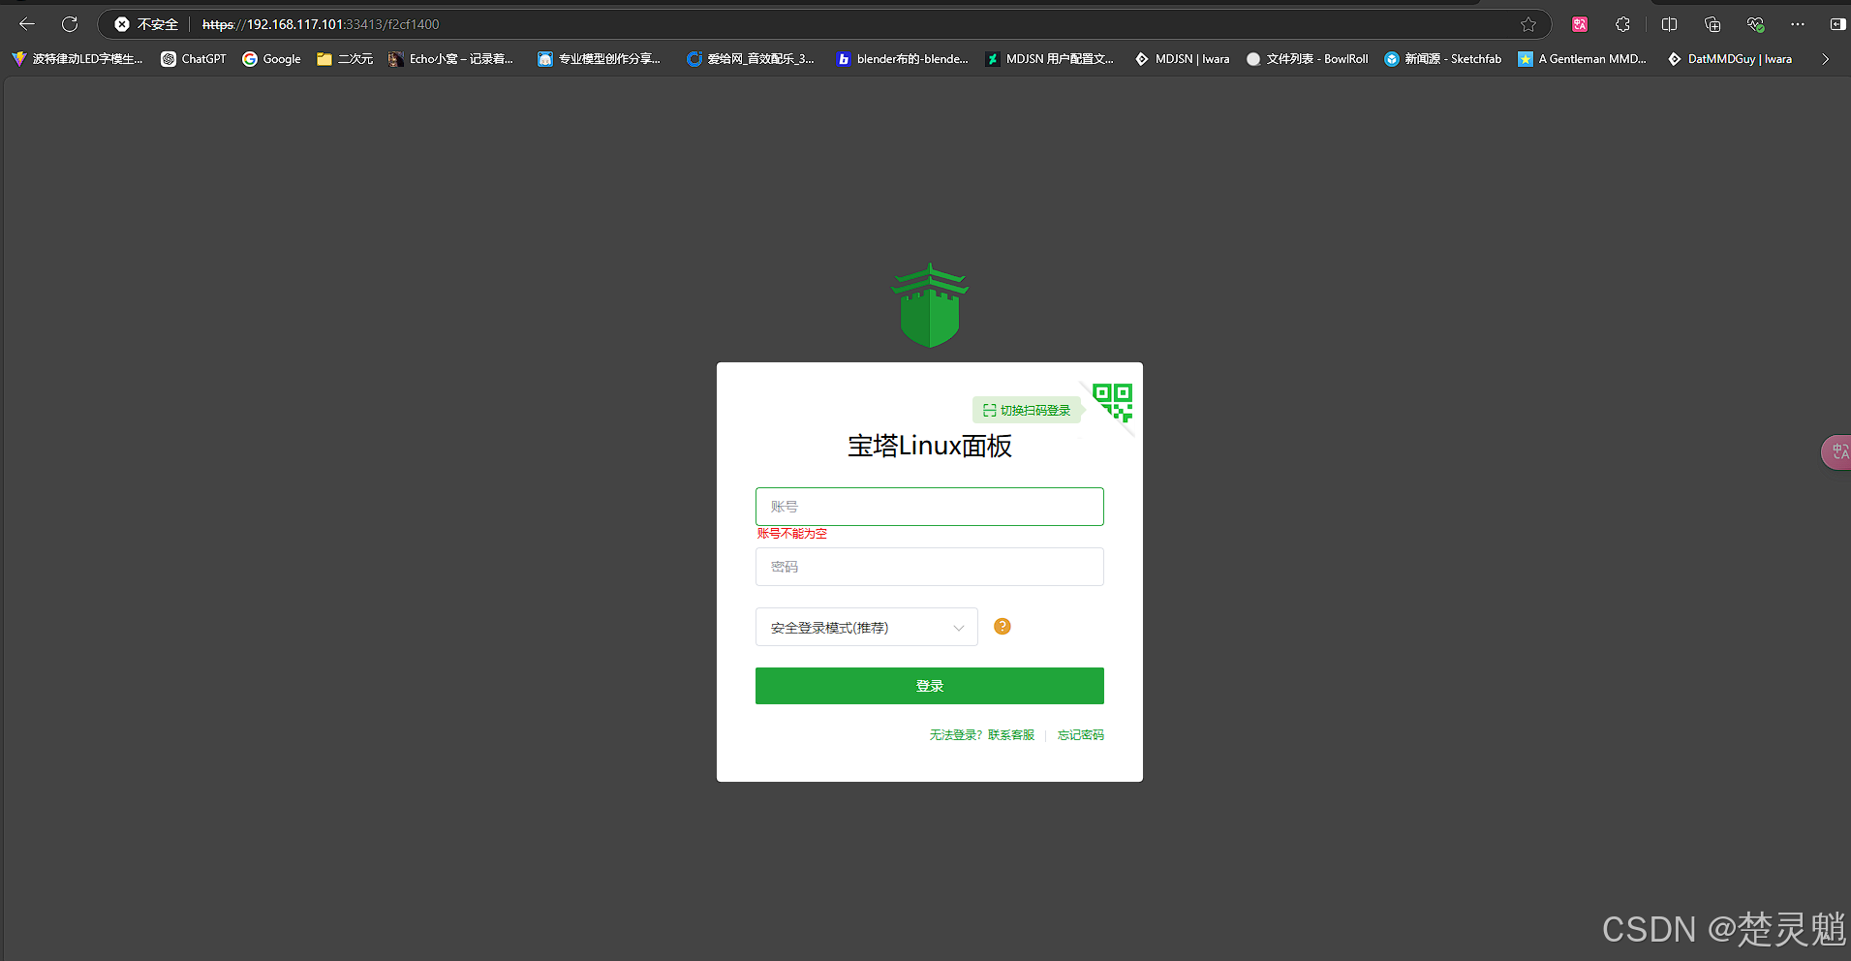Expand more bookmarks chevron
This screenshot has height=961, width=1851.
pyautogui.click(x=1826, y=59)
